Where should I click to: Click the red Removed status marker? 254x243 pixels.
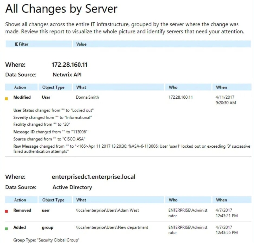pos(7,211)
